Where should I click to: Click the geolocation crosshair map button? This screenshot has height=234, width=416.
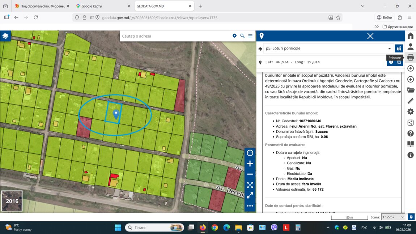(250, 153)
